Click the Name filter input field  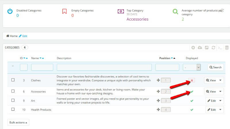(x=42, y=67)
